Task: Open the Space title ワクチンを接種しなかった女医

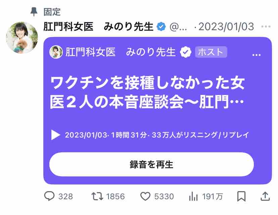Action: tap(147, 92)
